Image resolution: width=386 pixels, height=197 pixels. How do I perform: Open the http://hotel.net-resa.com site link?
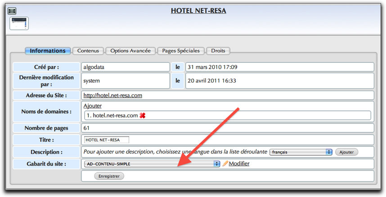[x=113, y=95]
